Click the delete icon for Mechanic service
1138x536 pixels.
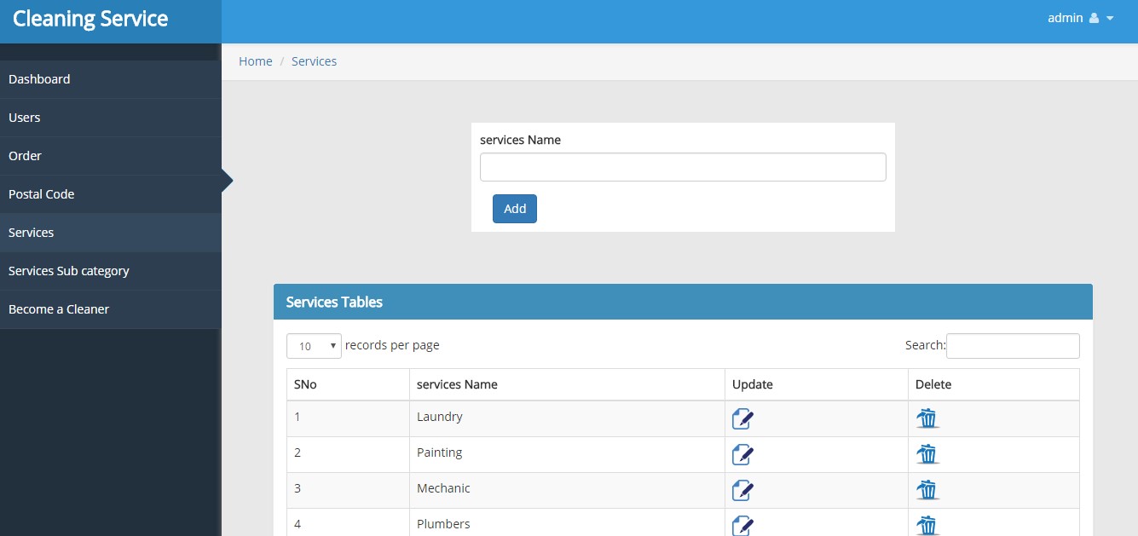click(x=927, y=490)
